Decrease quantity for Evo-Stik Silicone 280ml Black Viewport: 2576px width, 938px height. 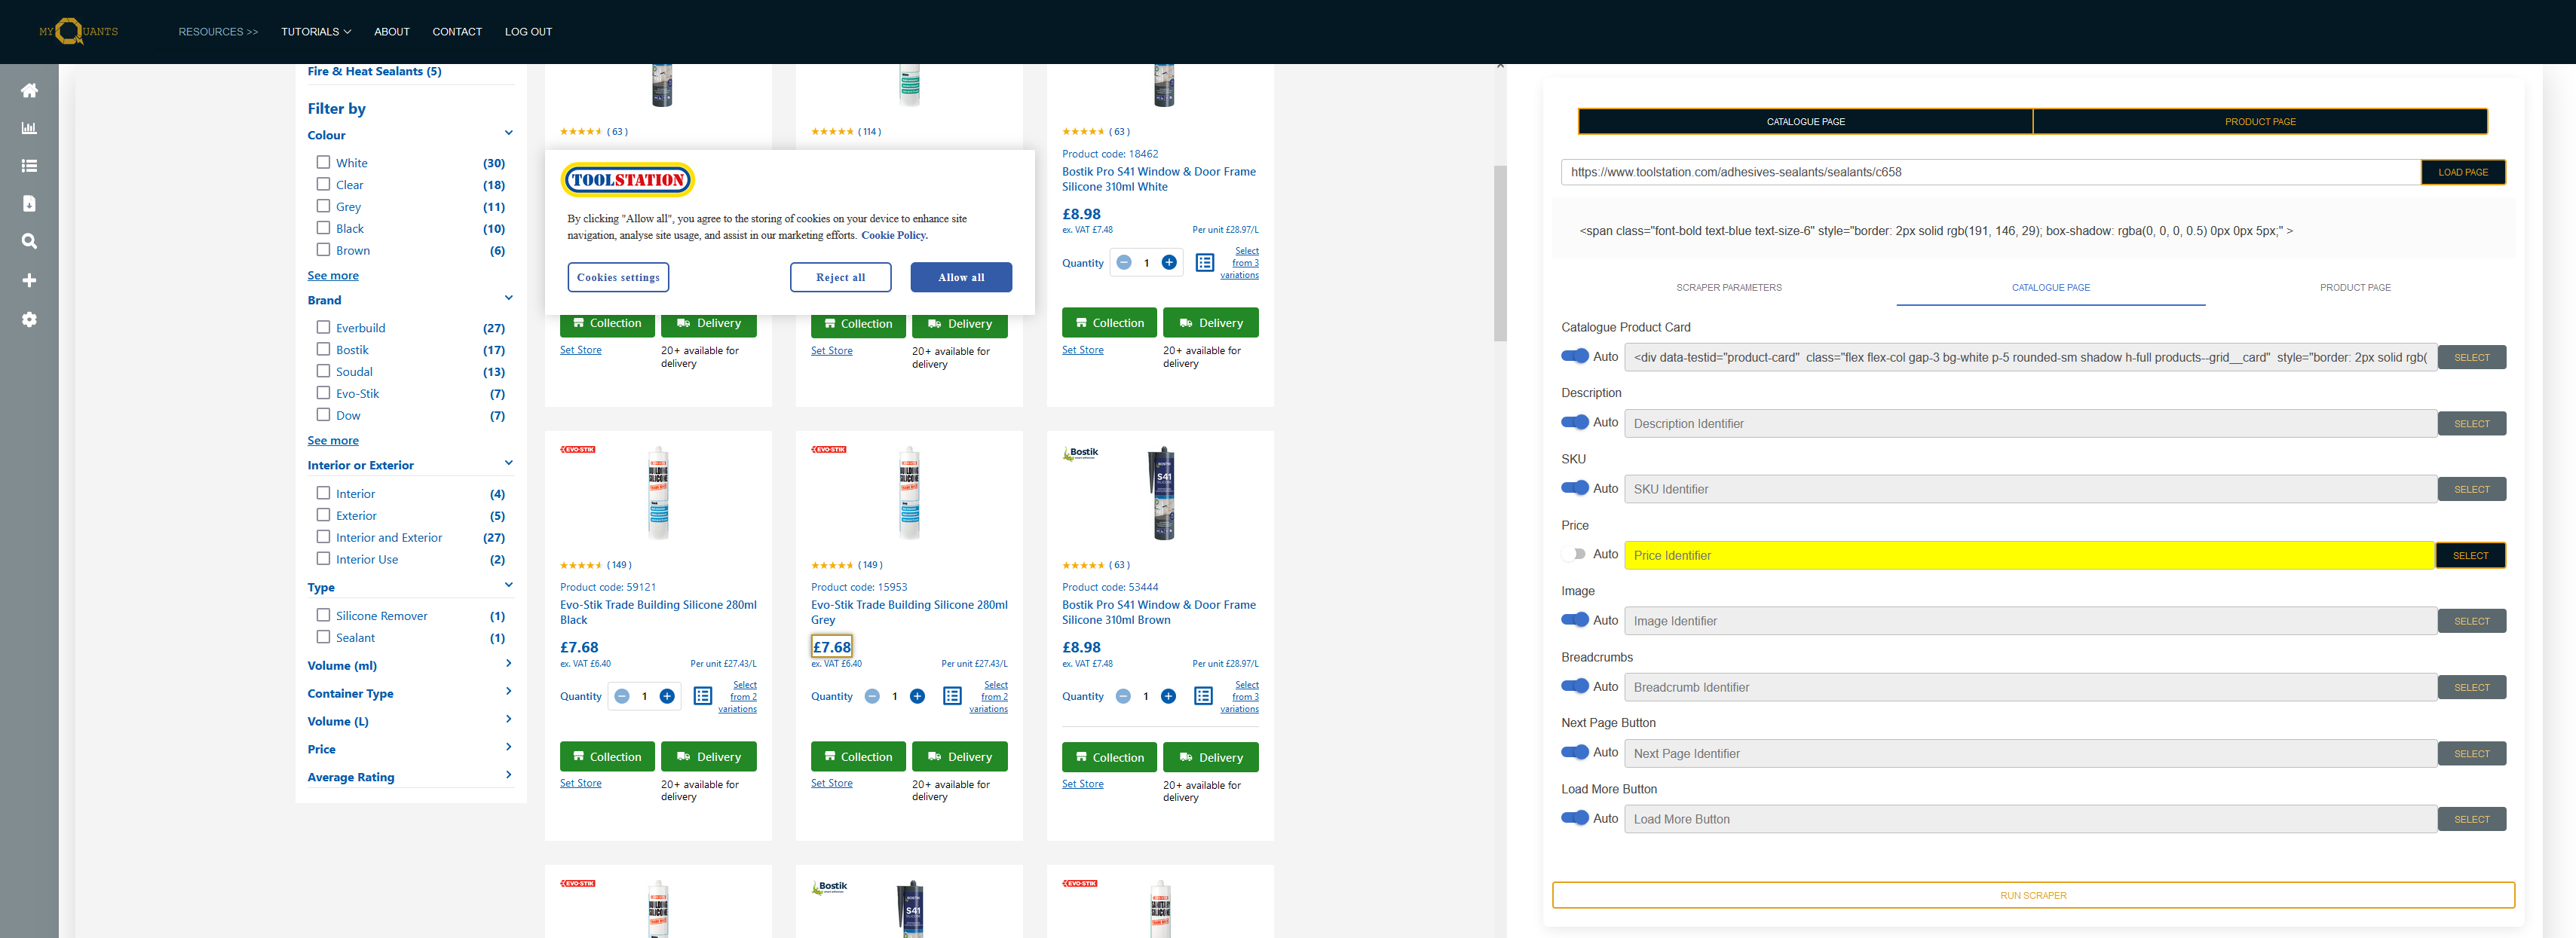tap(621, 696)
